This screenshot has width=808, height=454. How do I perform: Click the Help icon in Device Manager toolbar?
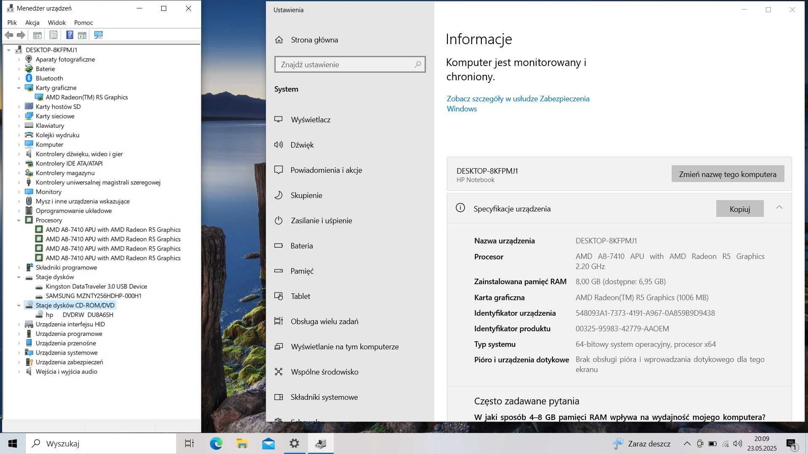point(70,35)
